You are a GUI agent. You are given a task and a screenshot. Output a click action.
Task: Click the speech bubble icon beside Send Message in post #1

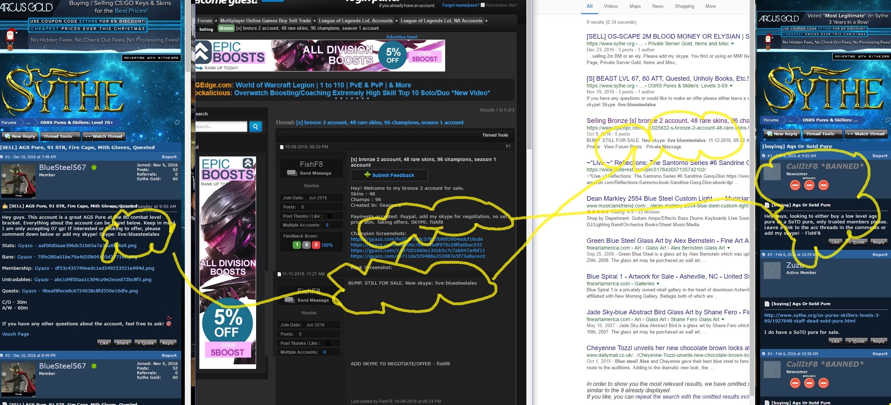292,173
